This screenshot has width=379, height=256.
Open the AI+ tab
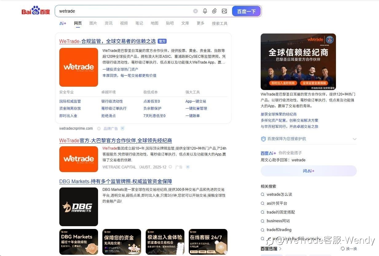pyautogui.click(x=63, y=23)
